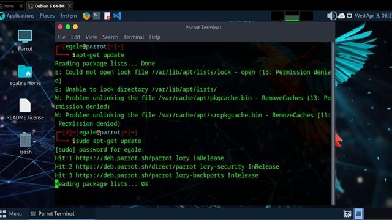Image resolution: width=392 pixels, height=220 pixels.
Task: Click the 'Could not open lock file' error line
Action: point(193,76)
